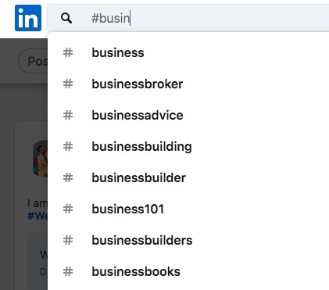This screenshot has height=290, width=329.
Task: Open the profile photo behind the dropdown
Action: pyautogui.click(x=41, y=159)
